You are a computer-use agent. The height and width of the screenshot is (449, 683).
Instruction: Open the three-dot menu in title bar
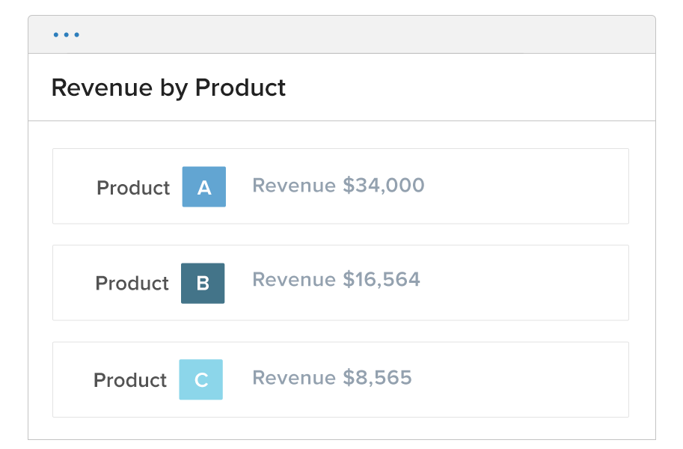(x=67, y=35)
